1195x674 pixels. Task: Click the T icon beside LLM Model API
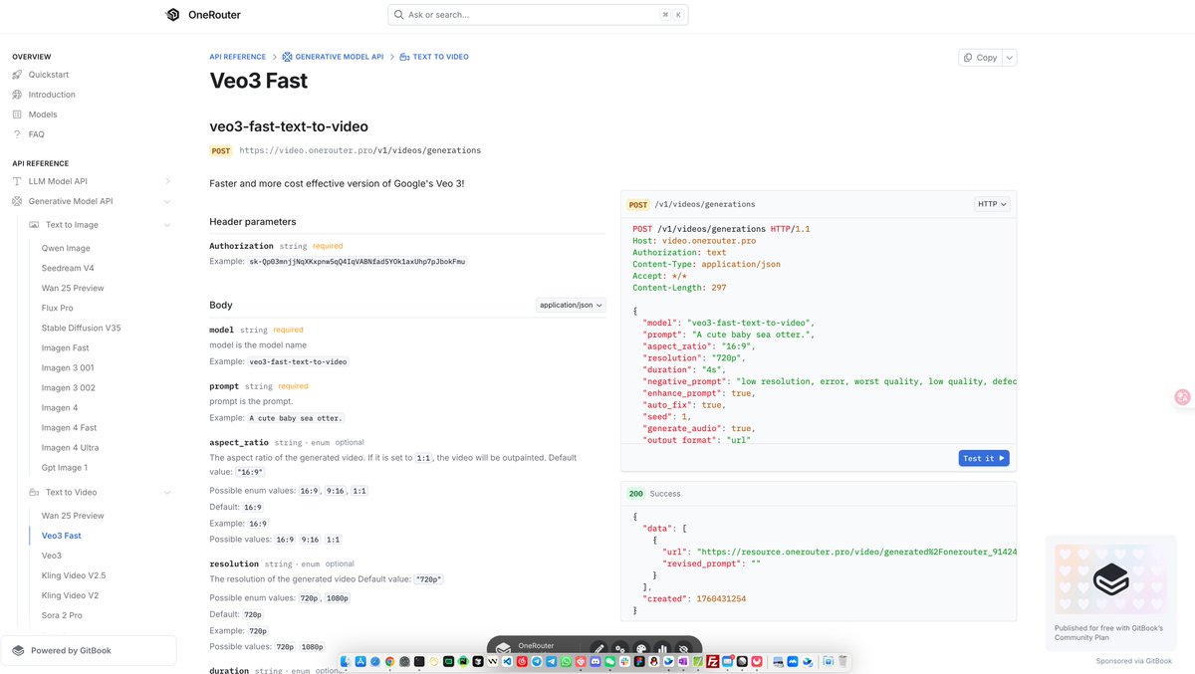click(x=17, y=181)
